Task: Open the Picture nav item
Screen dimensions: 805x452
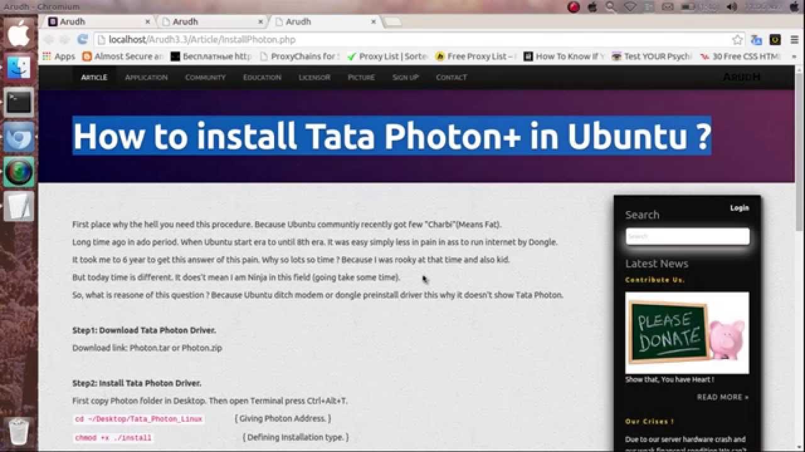Action: (361, 77)
